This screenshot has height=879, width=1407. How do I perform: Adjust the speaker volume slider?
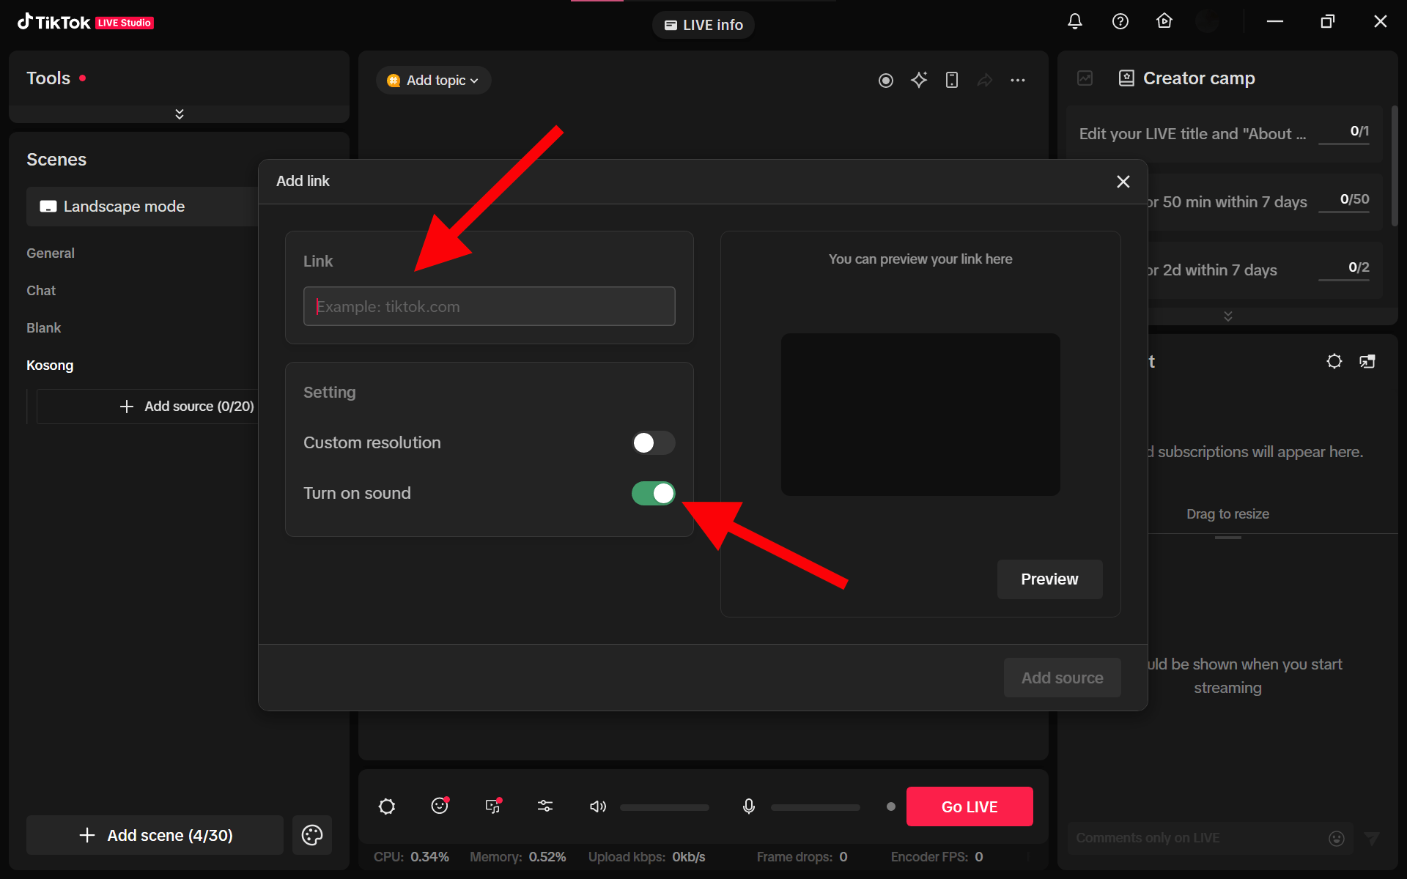(664, 807)
